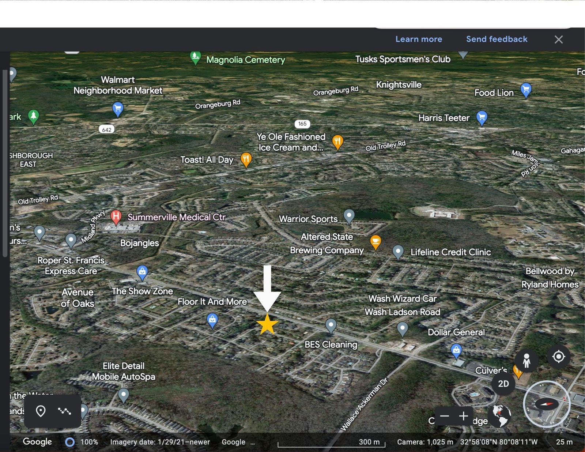The width and height of the screenshot is (585, 452).
Task: Click the 300 m scale bar
Action: point(332,443)
